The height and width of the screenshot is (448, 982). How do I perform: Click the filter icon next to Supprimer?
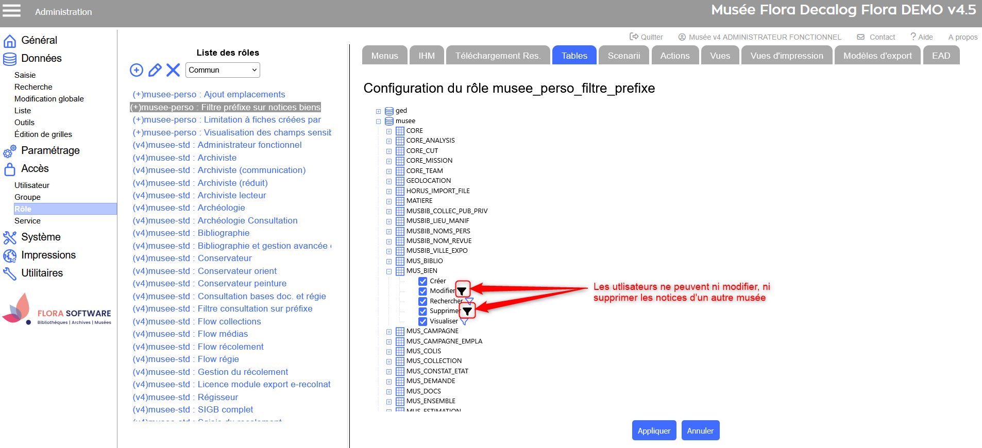[x=467, y=311]
